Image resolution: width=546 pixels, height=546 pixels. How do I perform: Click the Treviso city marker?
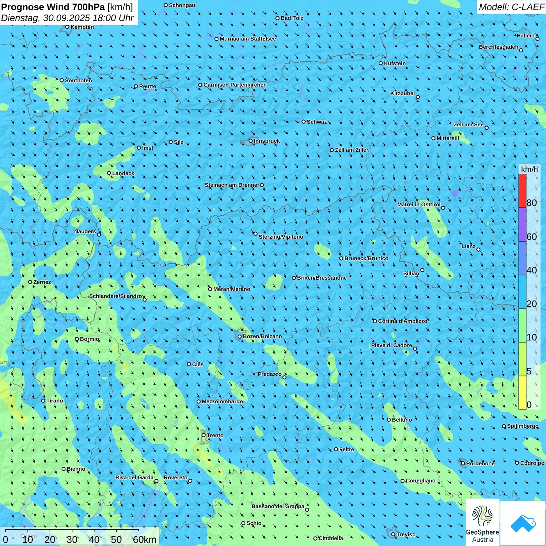coord(394,534)
